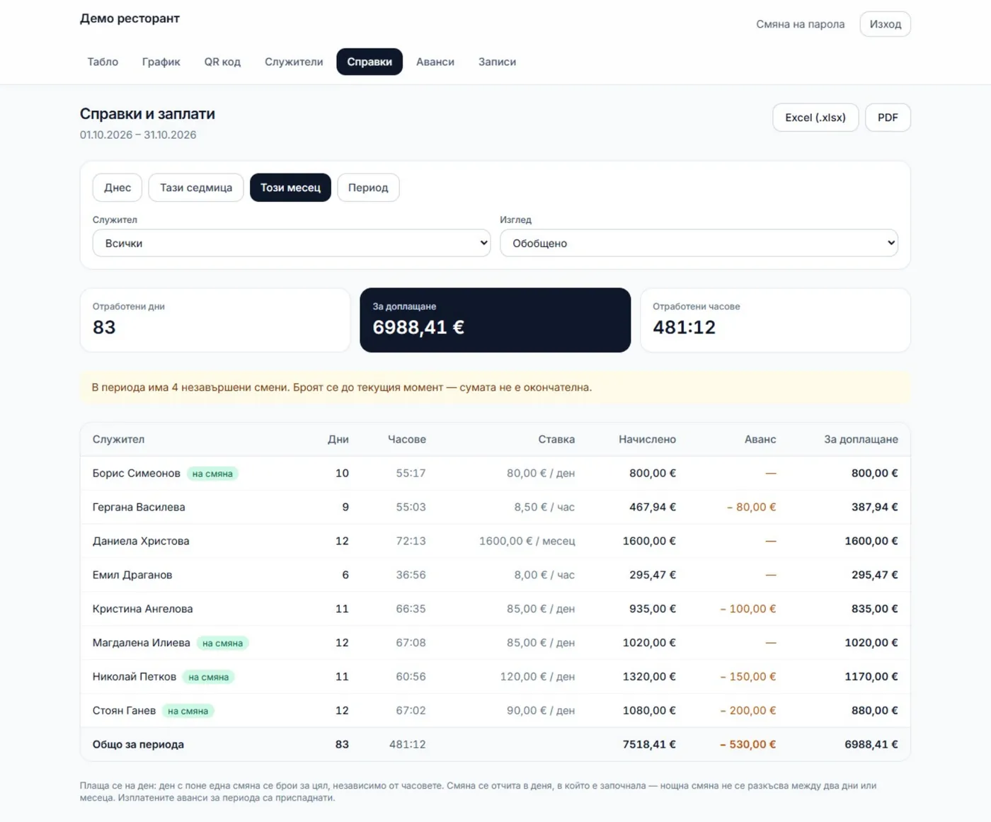Click the Начислено column header
The width and height of the screenshot is (991, 822).
click(647, 439)
